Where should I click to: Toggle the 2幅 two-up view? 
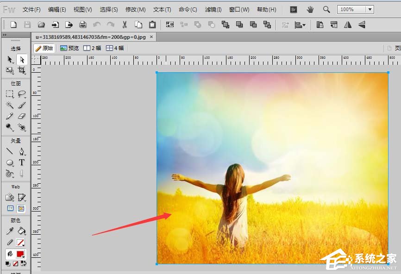(92, 48)
